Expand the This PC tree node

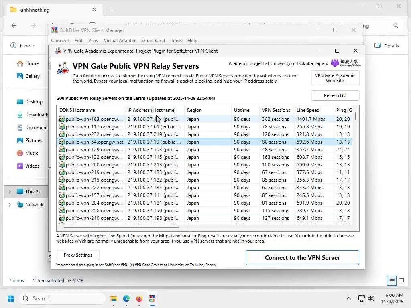click(x=10, y=192)
